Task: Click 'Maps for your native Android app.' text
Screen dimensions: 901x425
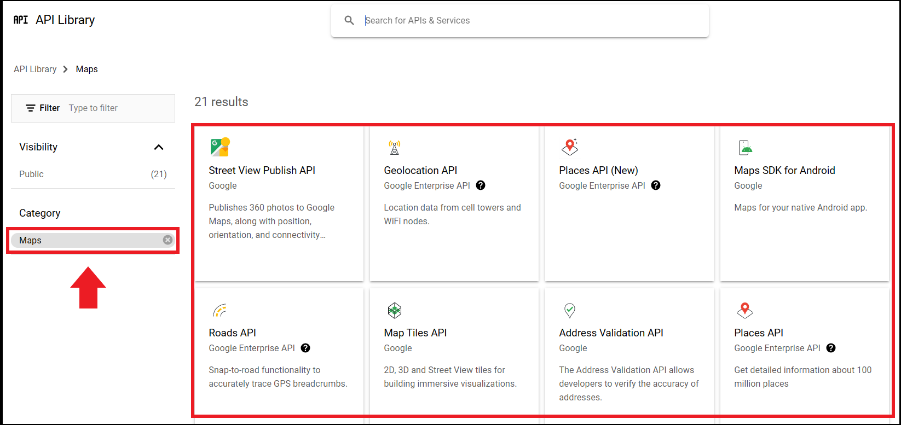Action: click(800, 207)
